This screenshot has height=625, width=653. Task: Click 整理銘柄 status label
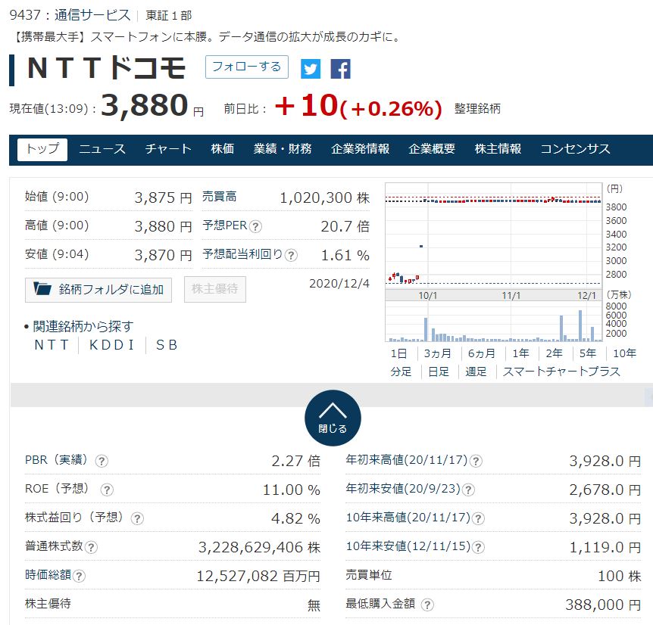[477, 109]
